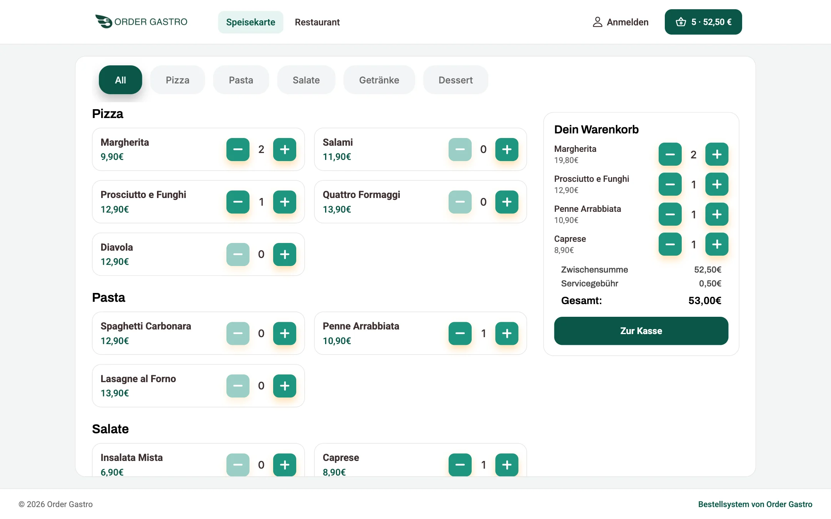Click the Margherita cart price 19,80€
The width and height of the screenshot is (831, 519).
pyautogui.click(x=566, y=160)
